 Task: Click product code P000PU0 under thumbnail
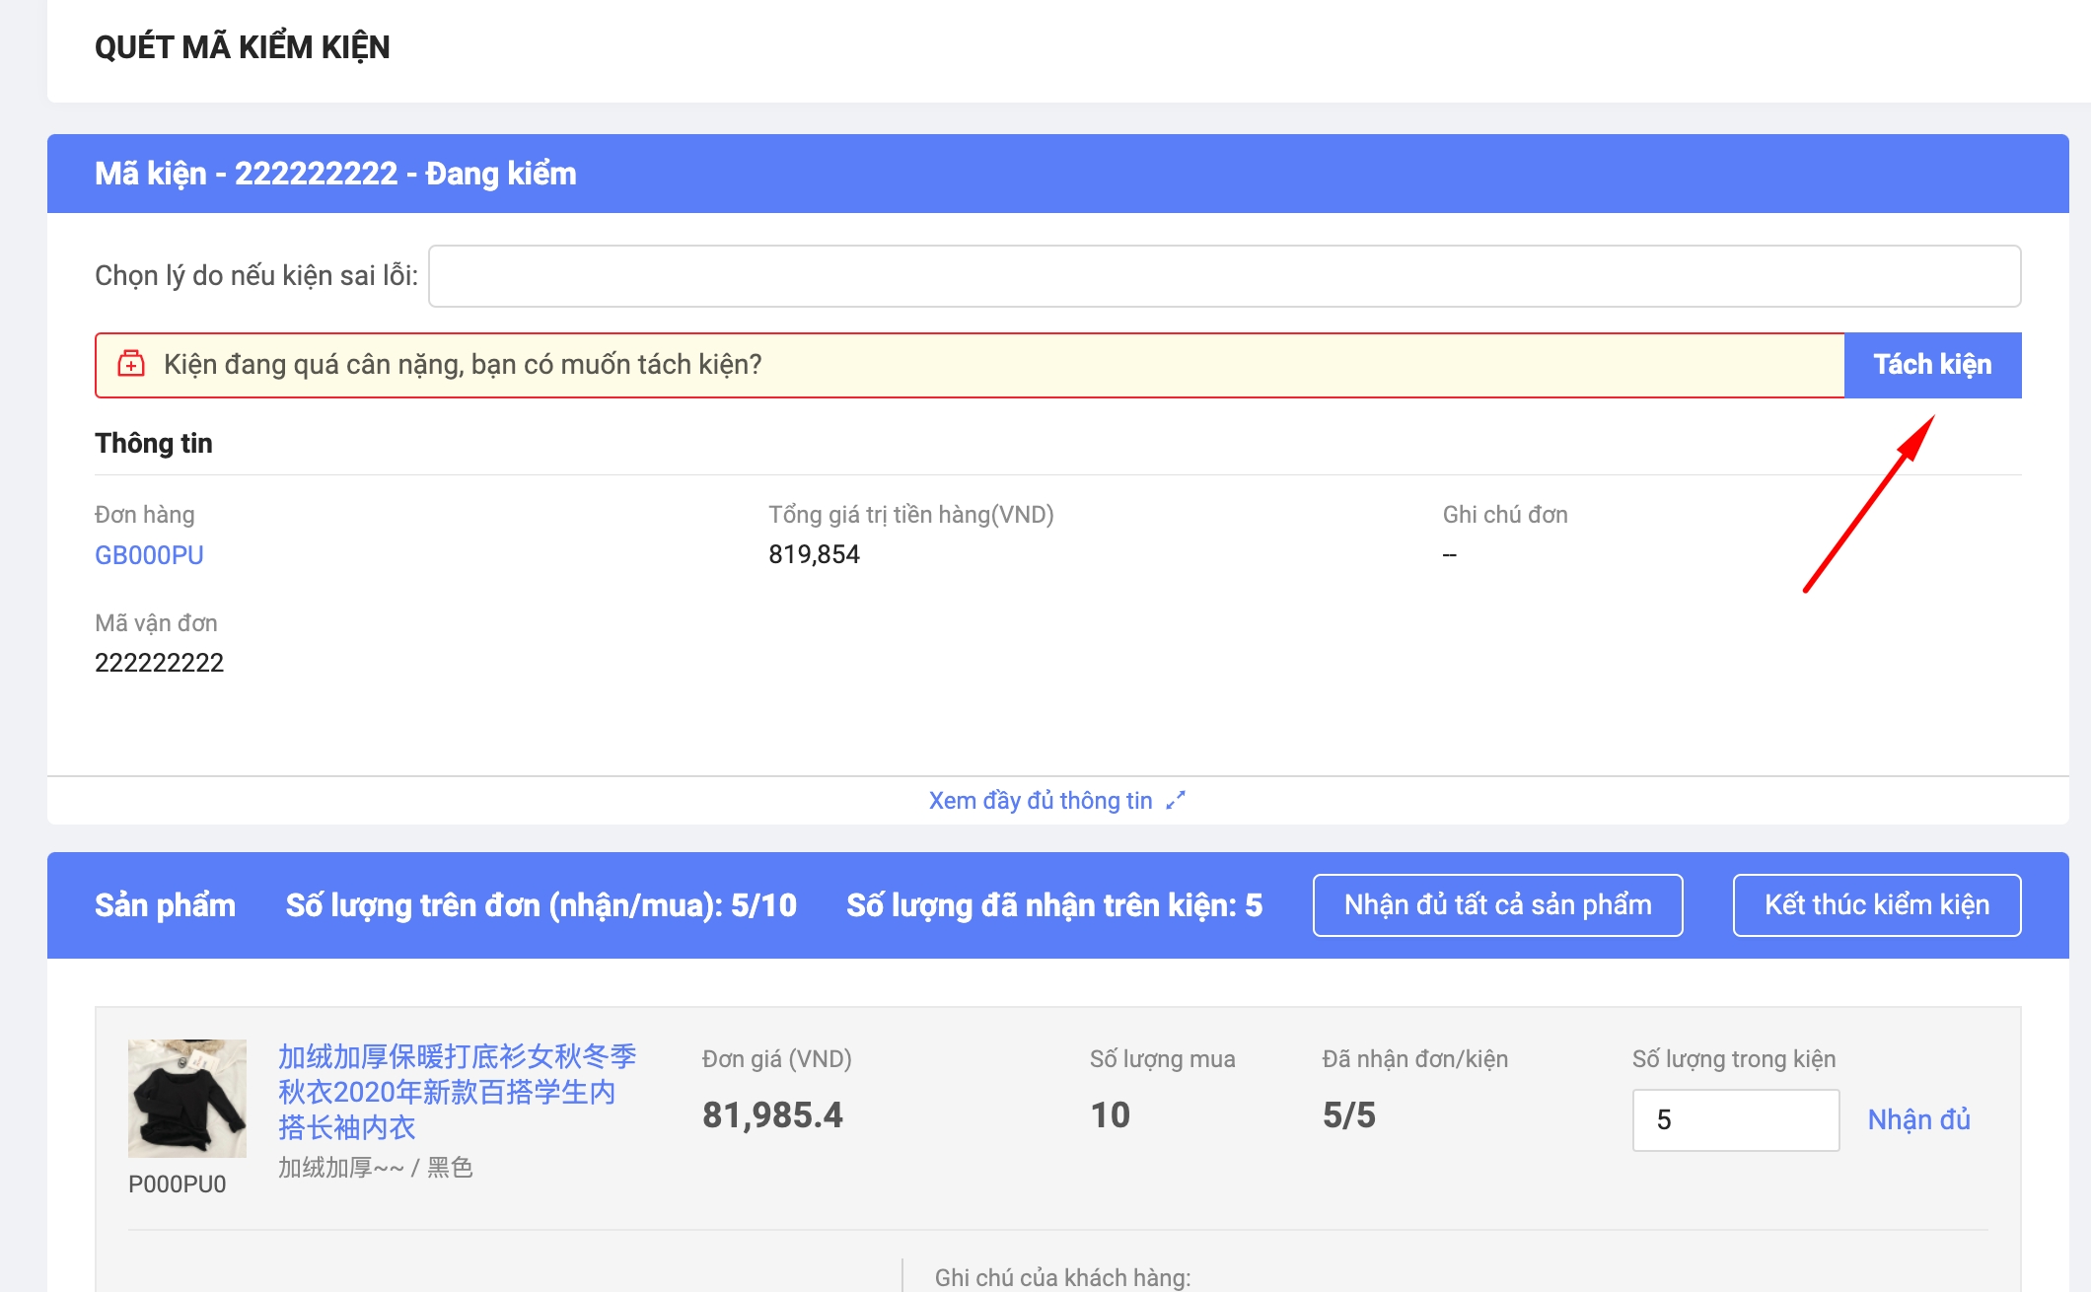178,1184
